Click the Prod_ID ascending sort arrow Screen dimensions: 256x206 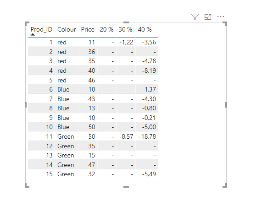33,34
